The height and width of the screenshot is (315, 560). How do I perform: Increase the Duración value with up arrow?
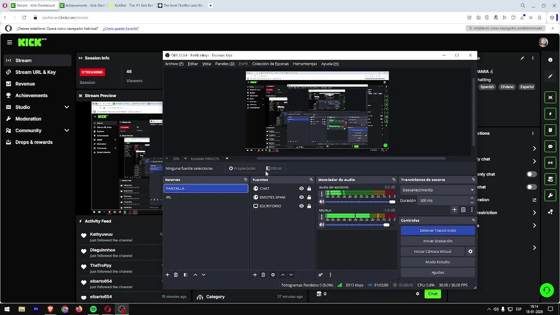click(472, 199)
